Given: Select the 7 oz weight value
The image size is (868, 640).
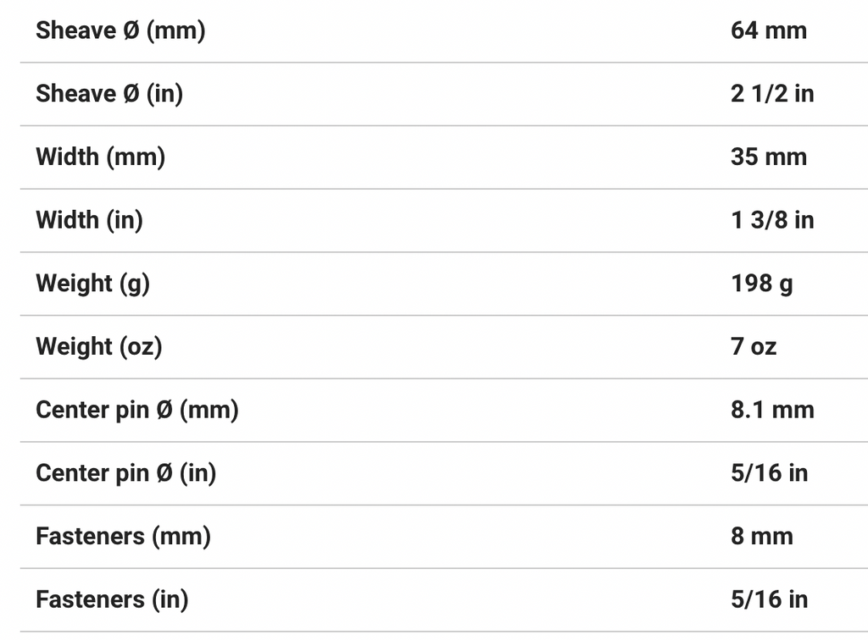Looking at the screenshot, I should point(753,346).
